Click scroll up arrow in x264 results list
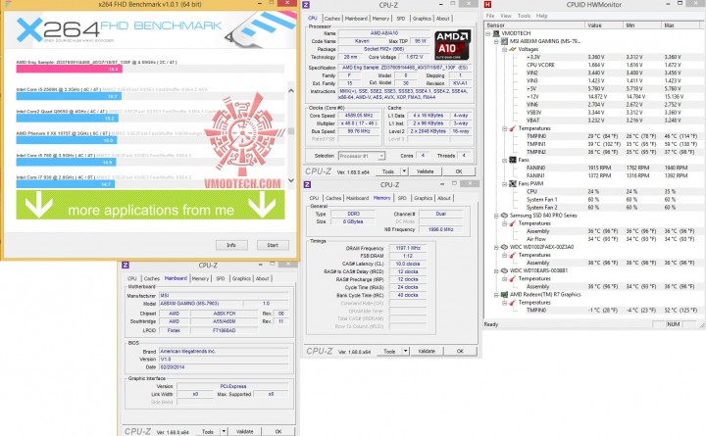This screenshot has height=436, width=706. [x=291, y=90]
